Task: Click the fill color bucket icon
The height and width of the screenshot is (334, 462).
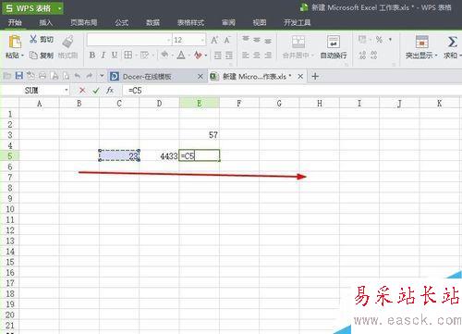Action: (165, 55)
